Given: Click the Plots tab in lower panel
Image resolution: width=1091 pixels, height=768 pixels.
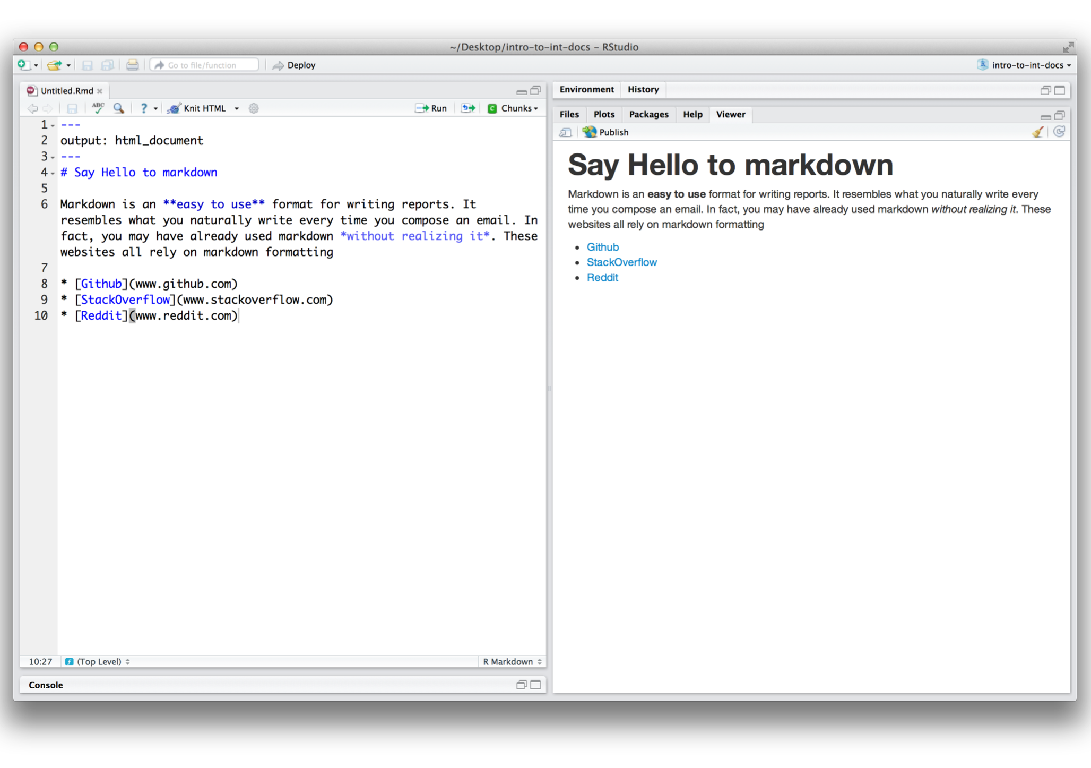Looking at the screenshot, I should 603,114.
